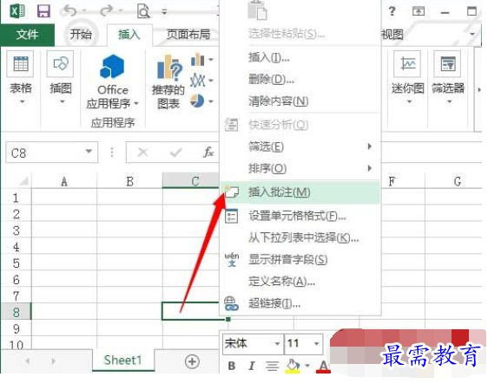Screen dimensions: 488x383
Task: Click the fx insert function icon
Action: coord(208,153)
